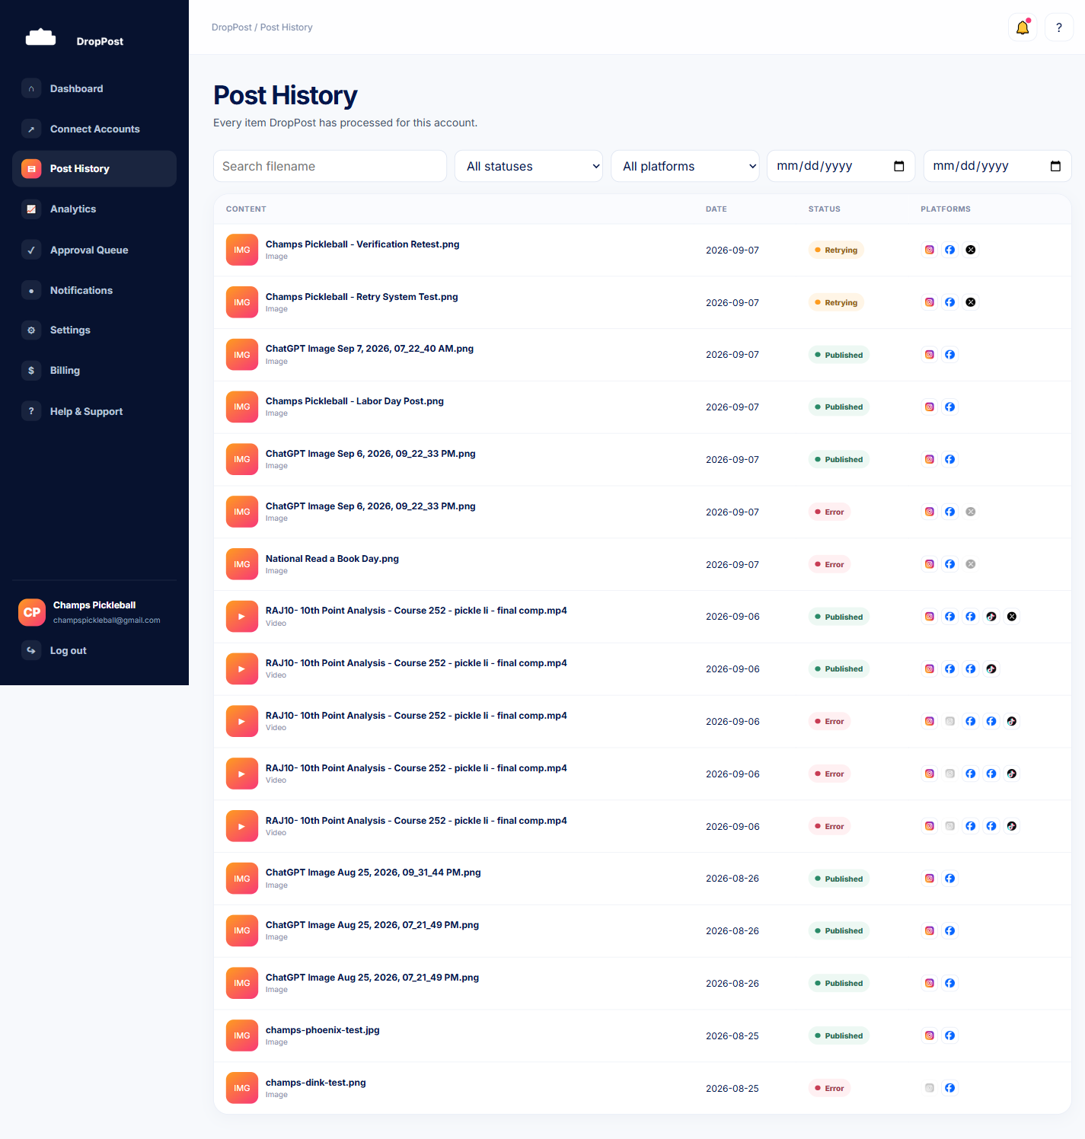Click the Published badge in the Labor Day Post row
Image resolution: width=1085 pixels, height=1139 pixels.
839,407
